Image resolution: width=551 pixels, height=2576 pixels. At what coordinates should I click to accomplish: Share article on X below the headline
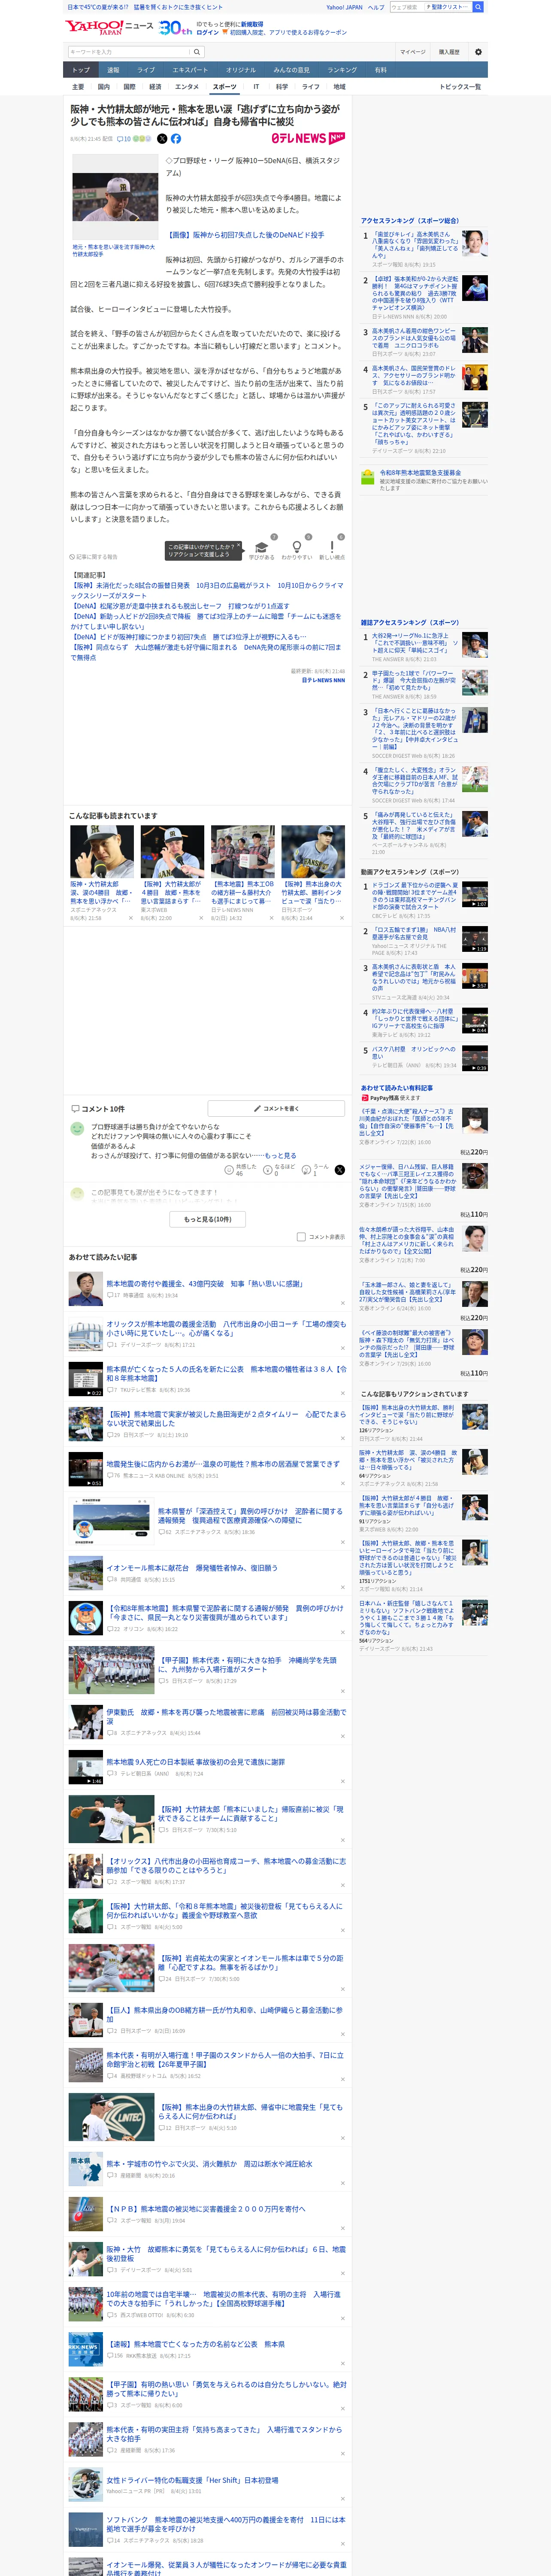[x=163, y=139]
